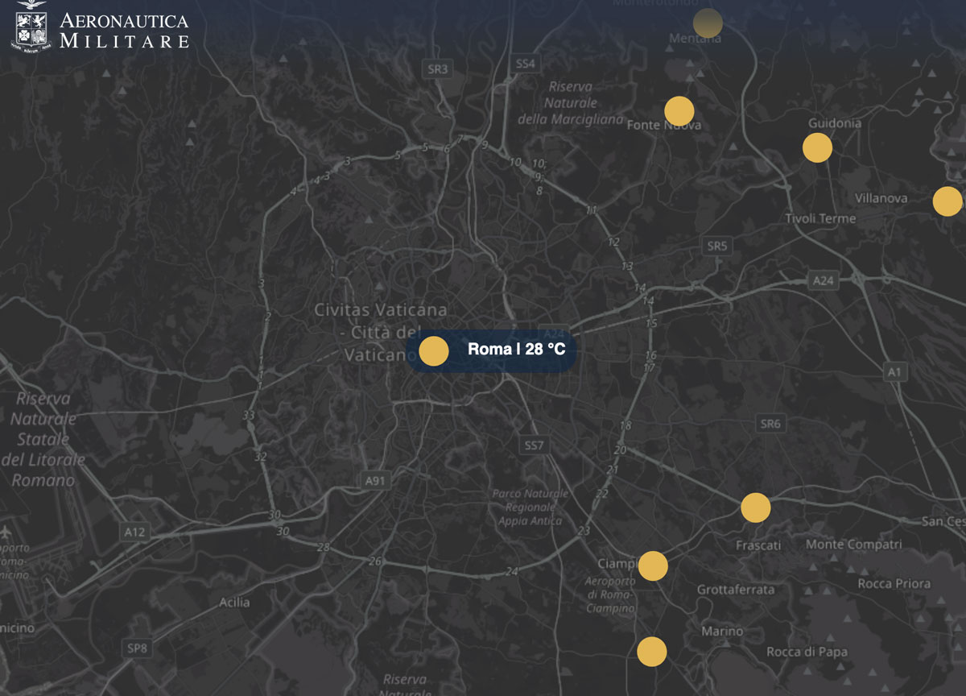This screenshot has height=696, width=966.
Task: Click the Villanova map label
Action: [x=881, y=198]
